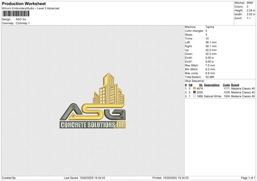This screenshot has width=257, height=181.
Task: Click 'Madeira Classic 40' in the 4974 row
Action: tap(243, 88)
